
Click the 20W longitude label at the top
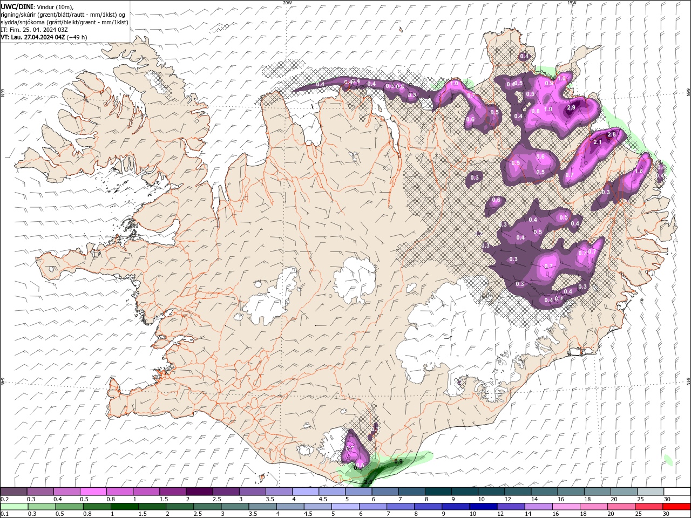point(287,3)
